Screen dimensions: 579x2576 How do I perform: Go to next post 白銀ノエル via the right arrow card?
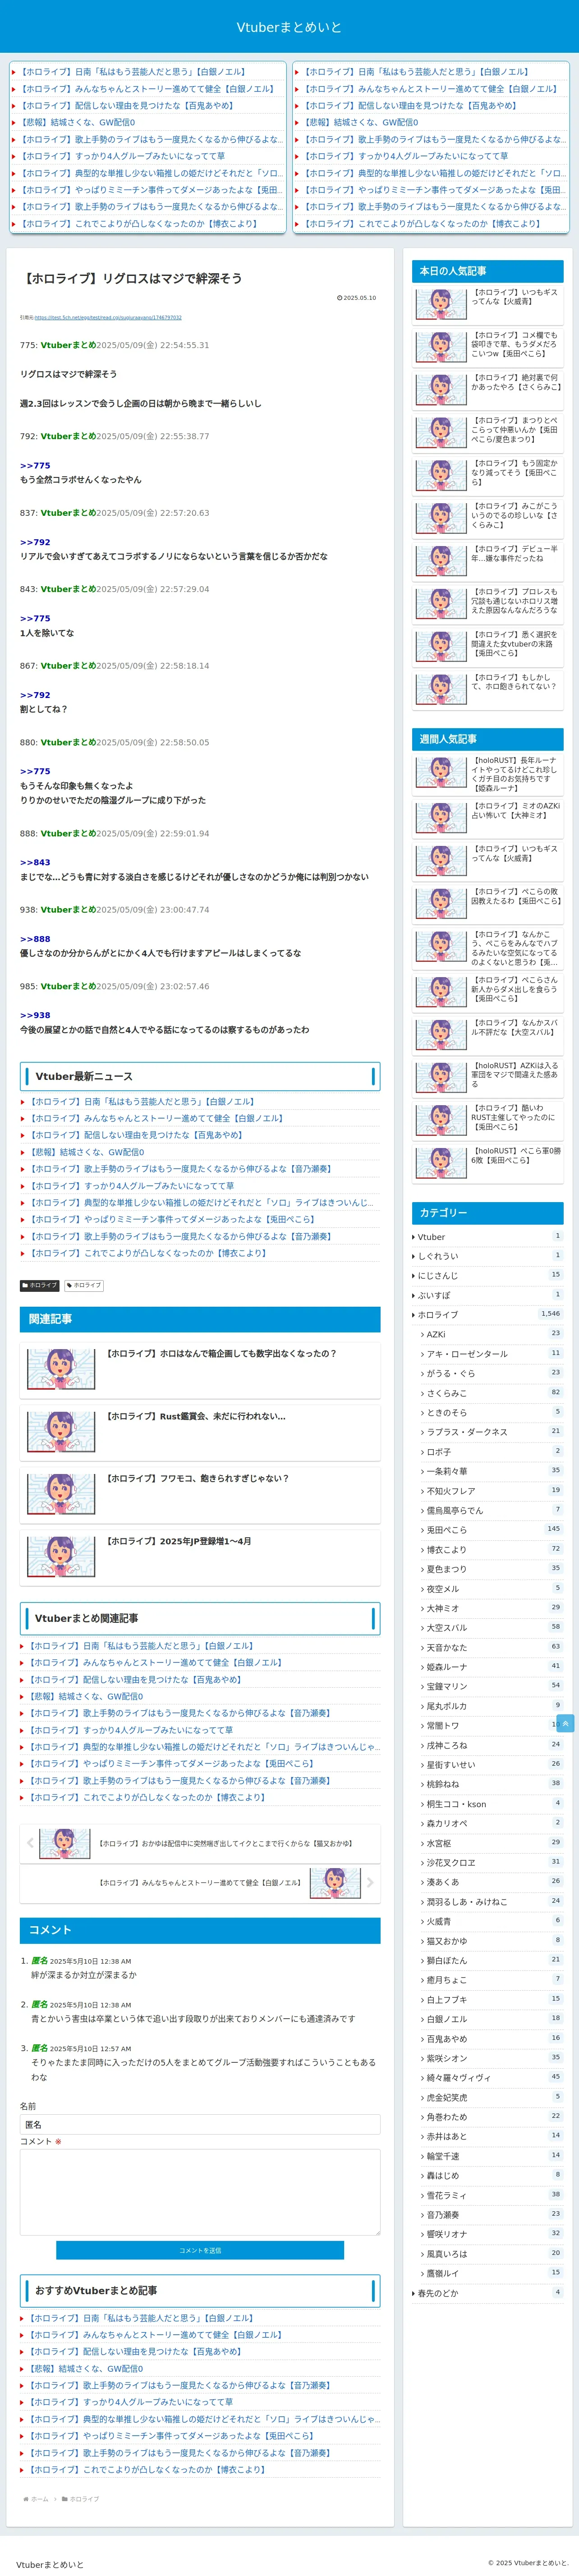[200, 1882]
